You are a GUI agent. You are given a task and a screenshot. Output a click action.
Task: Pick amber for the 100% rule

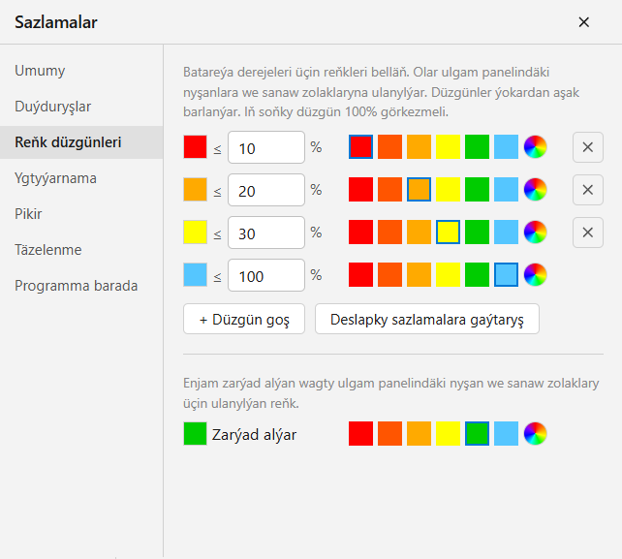click(419, 274)
